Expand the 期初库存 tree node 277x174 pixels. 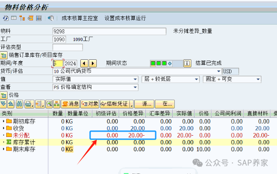(x=4, y=121)
